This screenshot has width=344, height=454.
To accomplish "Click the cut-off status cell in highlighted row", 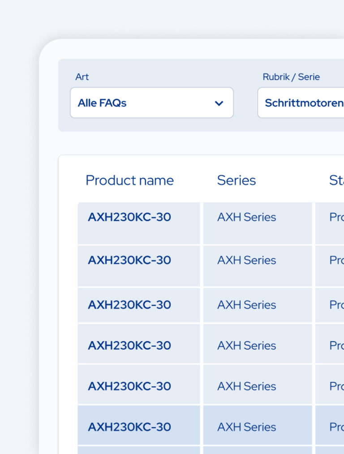I will (x=330, y=425).
